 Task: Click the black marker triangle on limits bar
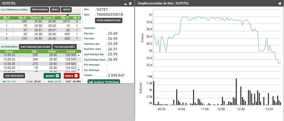click(x=68, y=15)
